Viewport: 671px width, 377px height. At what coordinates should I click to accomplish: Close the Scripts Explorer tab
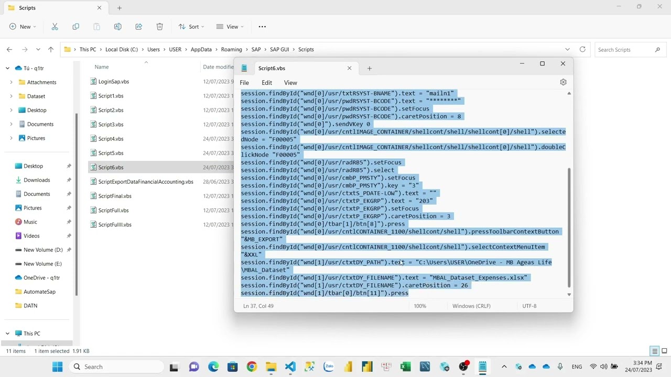pos(99,8)
